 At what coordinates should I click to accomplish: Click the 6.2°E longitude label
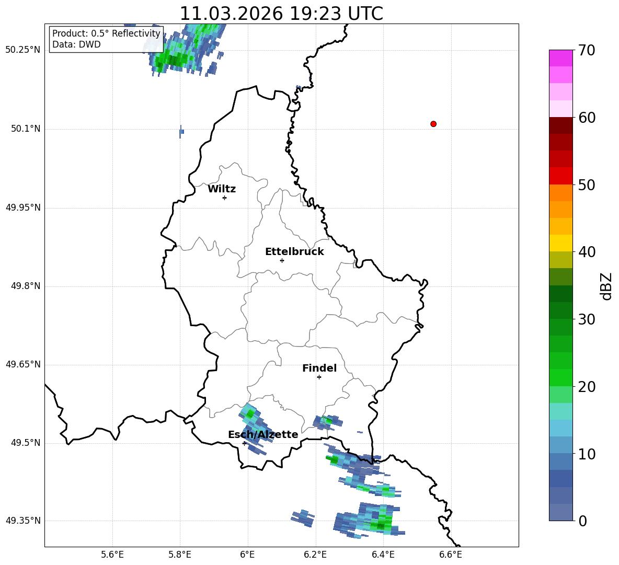coord(315,555)
